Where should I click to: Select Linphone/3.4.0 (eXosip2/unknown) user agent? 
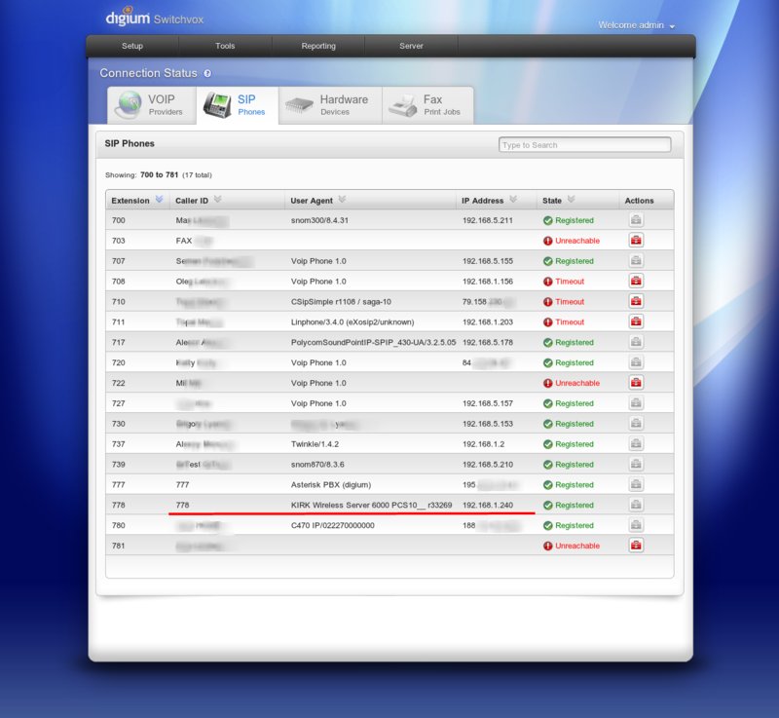[352, 322]
